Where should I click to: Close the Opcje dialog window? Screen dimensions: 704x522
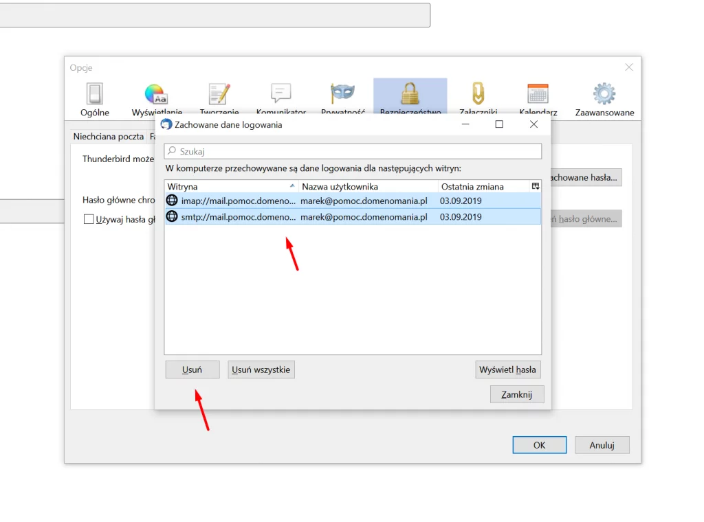tap(628, 67)
